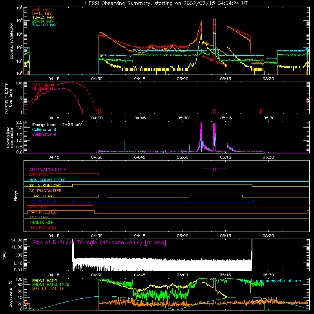Click the SC_TRANSMITTER flag label
The image size is (314, 314).
pyautogui.click(x=46, y=191)
